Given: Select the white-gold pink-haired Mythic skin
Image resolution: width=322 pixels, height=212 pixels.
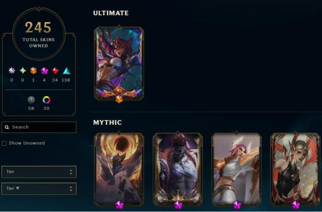Looking at the screenshot, I should pyautogui.click(x=236, y=169).
